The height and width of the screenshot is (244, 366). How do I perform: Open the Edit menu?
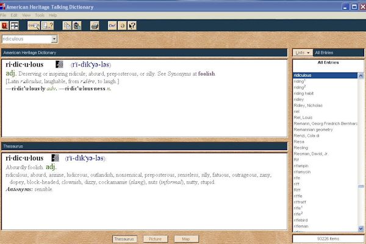14,15
